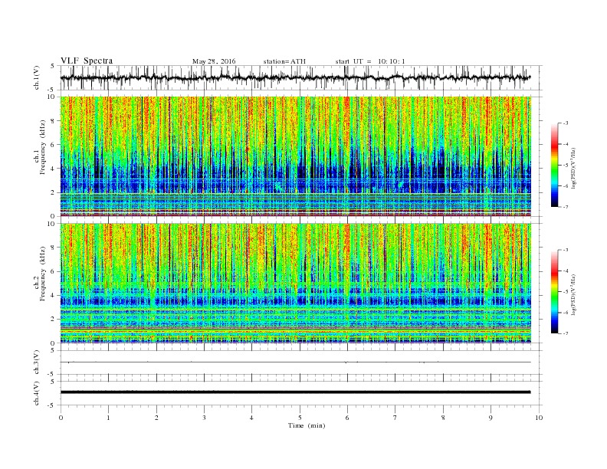Click the flat ch.3 voltage trace
Image resolution: width=607 pixels, height=469 pixels.
[296, 362]
